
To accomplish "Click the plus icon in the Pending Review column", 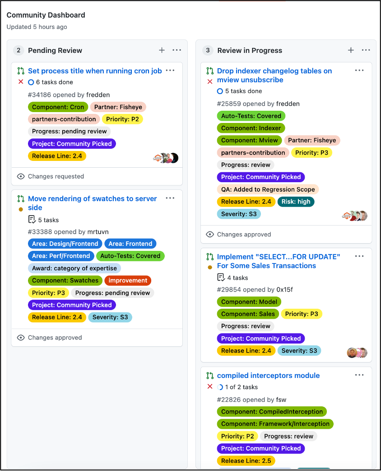I will coord(162,50).
